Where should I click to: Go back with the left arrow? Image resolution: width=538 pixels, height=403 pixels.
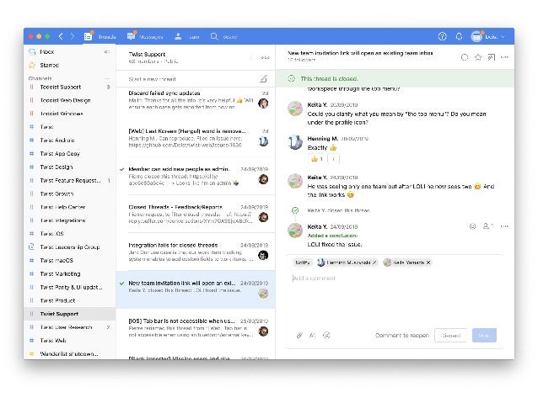tap(61, 36)
